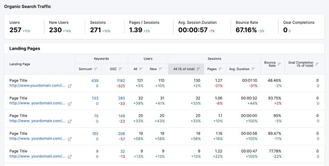Select the Avg. Duration column header
Viewport: 329px width, 166px height.
click(x=243, y=69)
